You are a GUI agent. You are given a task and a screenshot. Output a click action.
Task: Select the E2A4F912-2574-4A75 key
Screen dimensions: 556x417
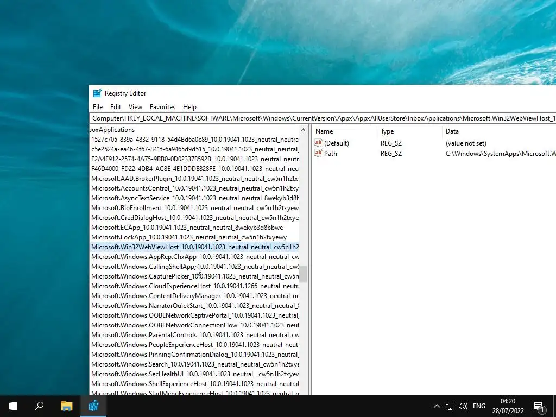195,159
